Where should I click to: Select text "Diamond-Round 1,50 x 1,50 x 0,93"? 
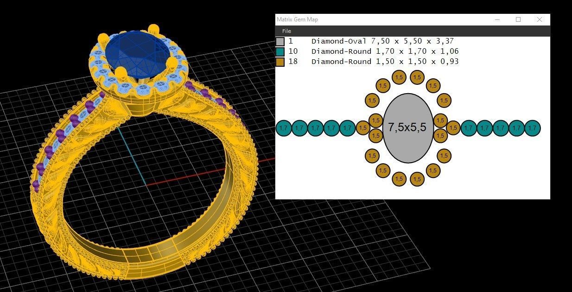click(385, 62)
